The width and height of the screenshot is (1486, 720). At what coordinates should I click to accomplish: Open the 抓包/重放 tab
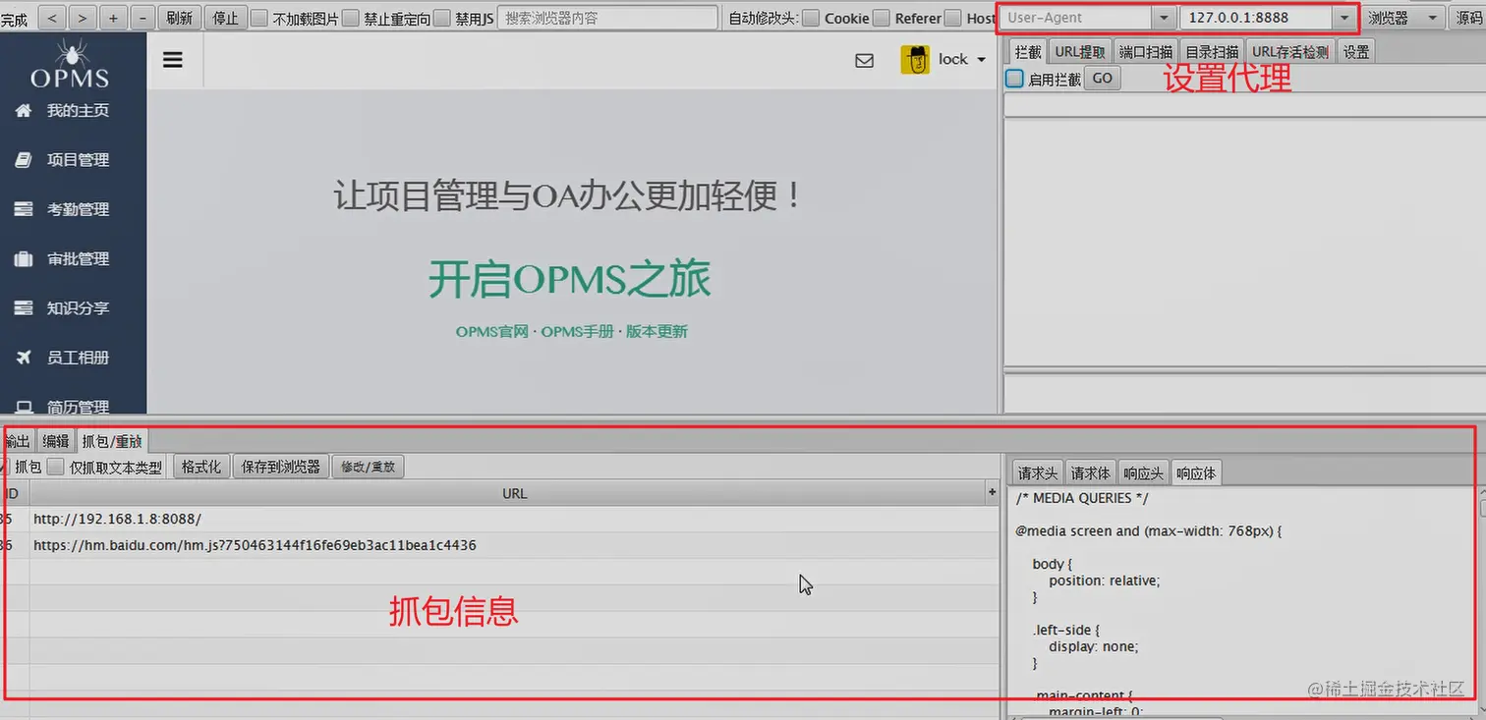click(x=112, y=441)
